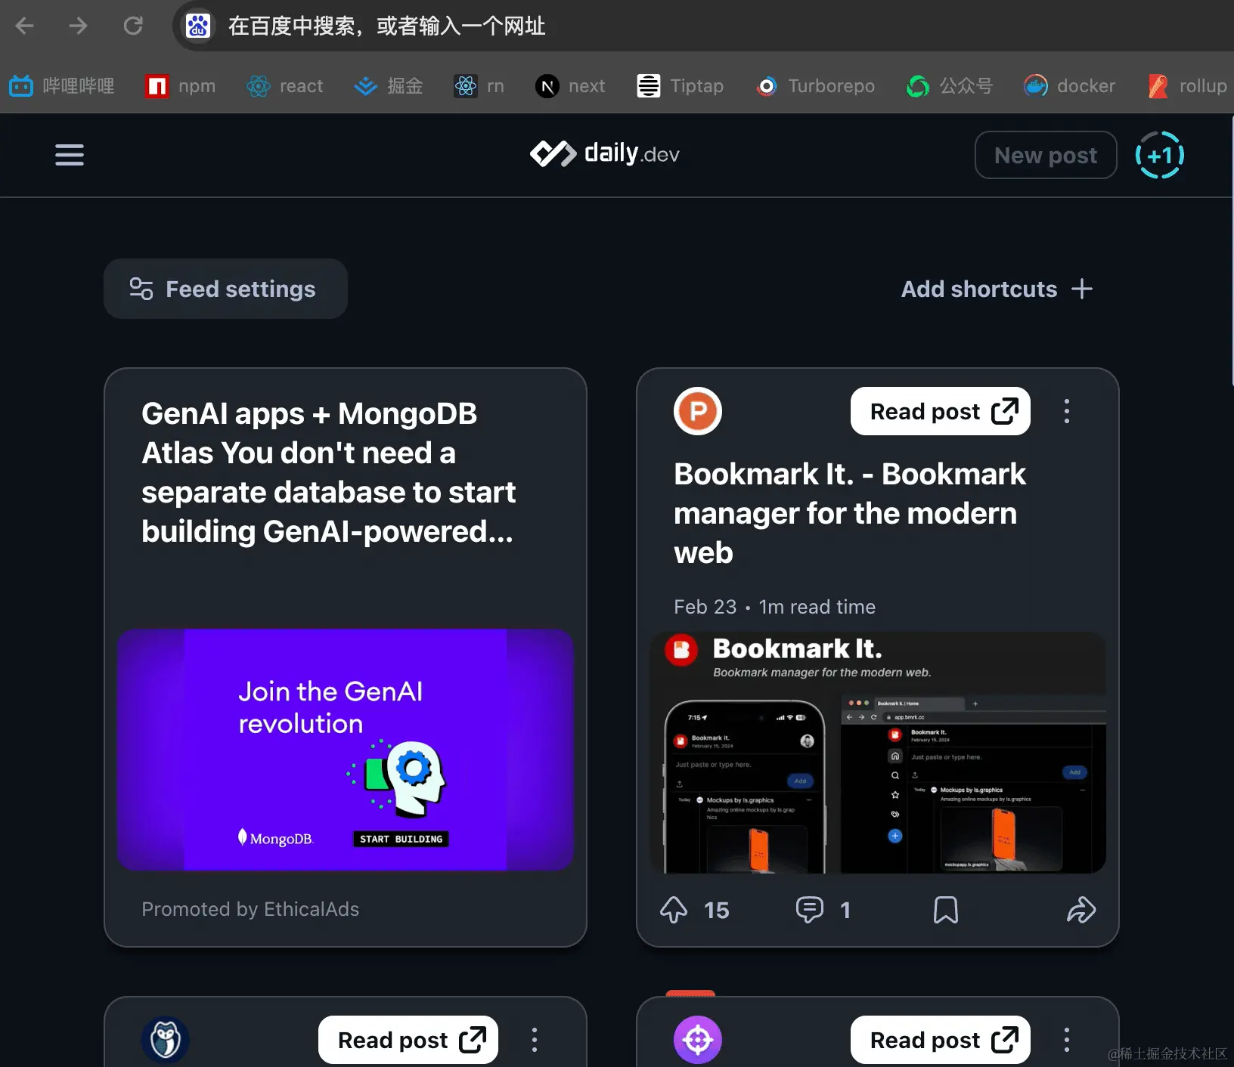Focus the Baidu search address bar
Viewport: 1234px width, 1067px height.
[703, 26]
